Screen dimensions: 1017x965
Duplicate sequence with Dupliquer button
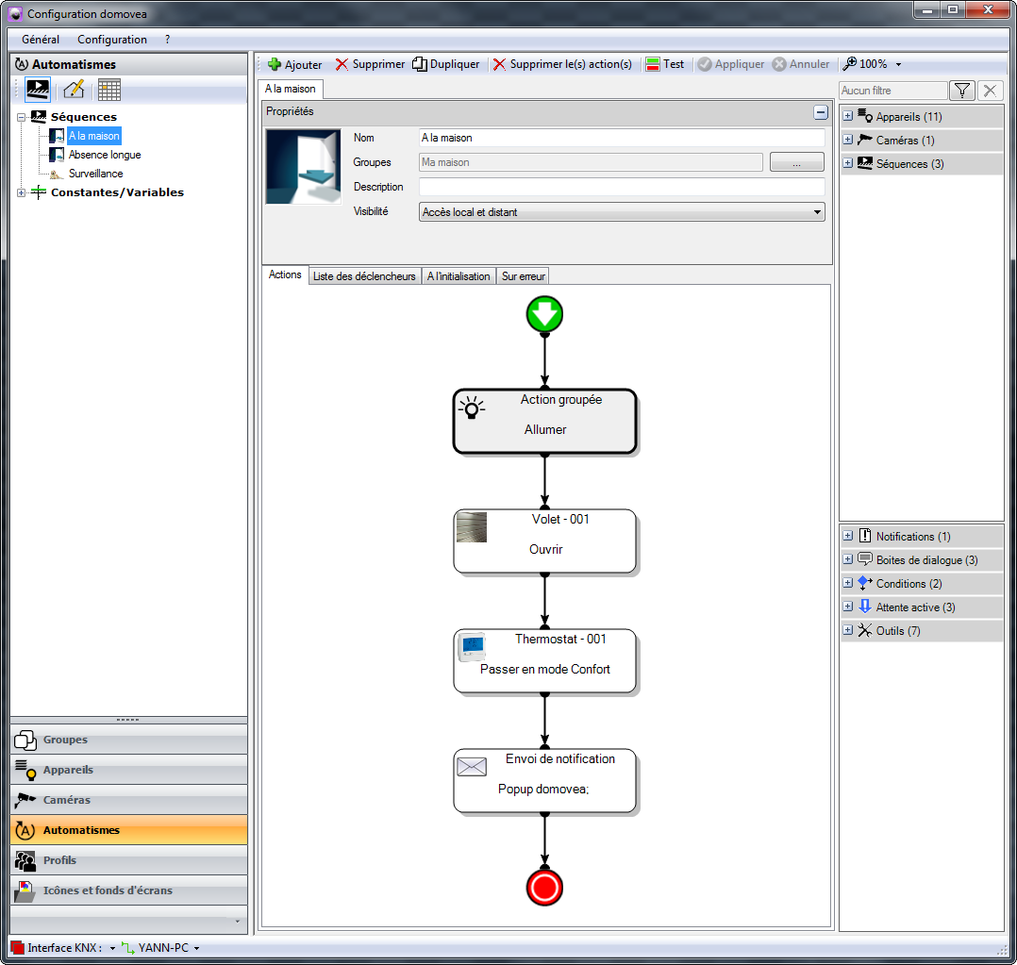(446, 64)
